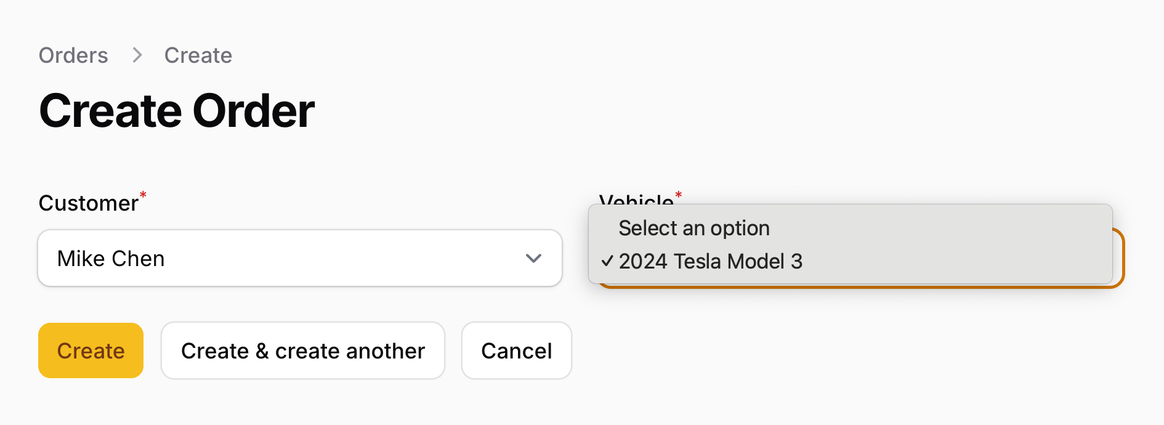Screen dimensions: 1164x425
Task: Click the chevron separator in breadcrumb
Action: point(136,55)
